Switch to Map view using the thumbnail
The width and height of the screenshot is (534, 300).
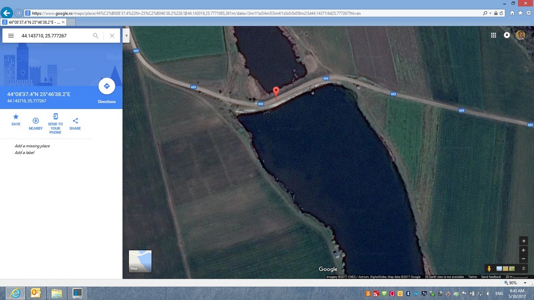140,261
